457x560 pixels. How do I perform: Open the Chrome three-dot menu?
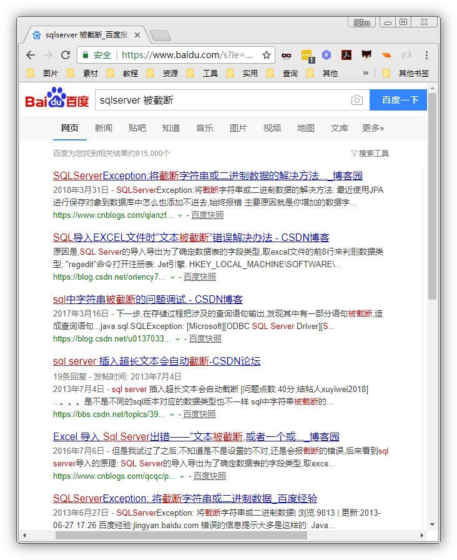click(x=426, y=55)
